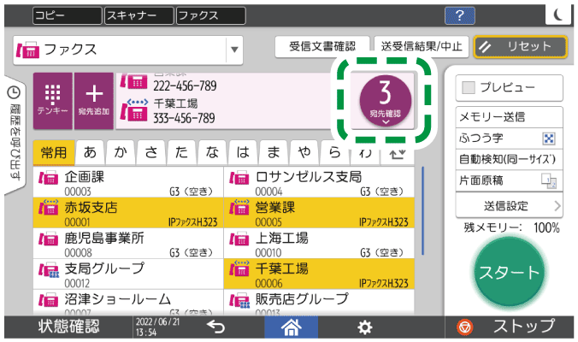Open 送受信結果/中止
The height and width of the screenshot is (342, 578).
click(x=422, y=46)
